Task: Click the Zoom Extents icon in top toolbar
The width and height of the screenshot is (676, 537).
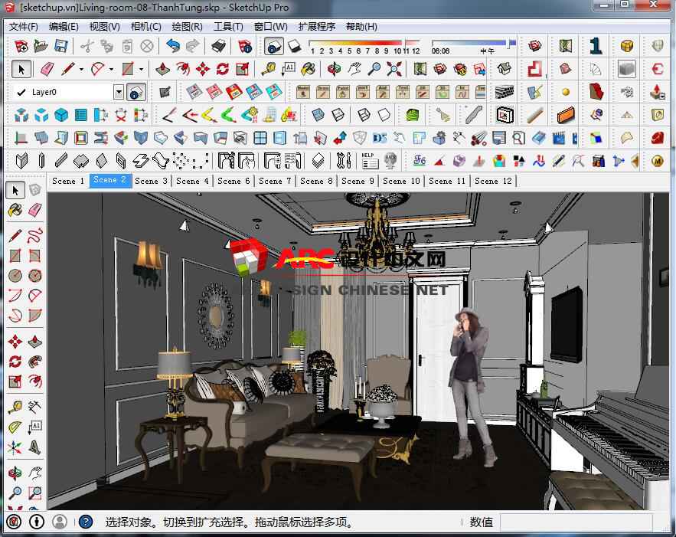Action: tap(394, 69)
